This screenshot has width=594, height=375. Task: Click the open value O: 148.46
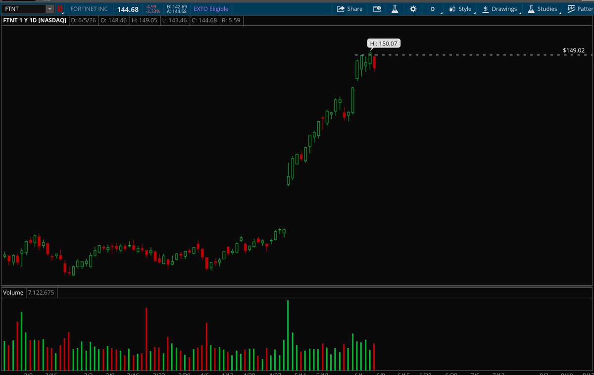tap(114, 20)
